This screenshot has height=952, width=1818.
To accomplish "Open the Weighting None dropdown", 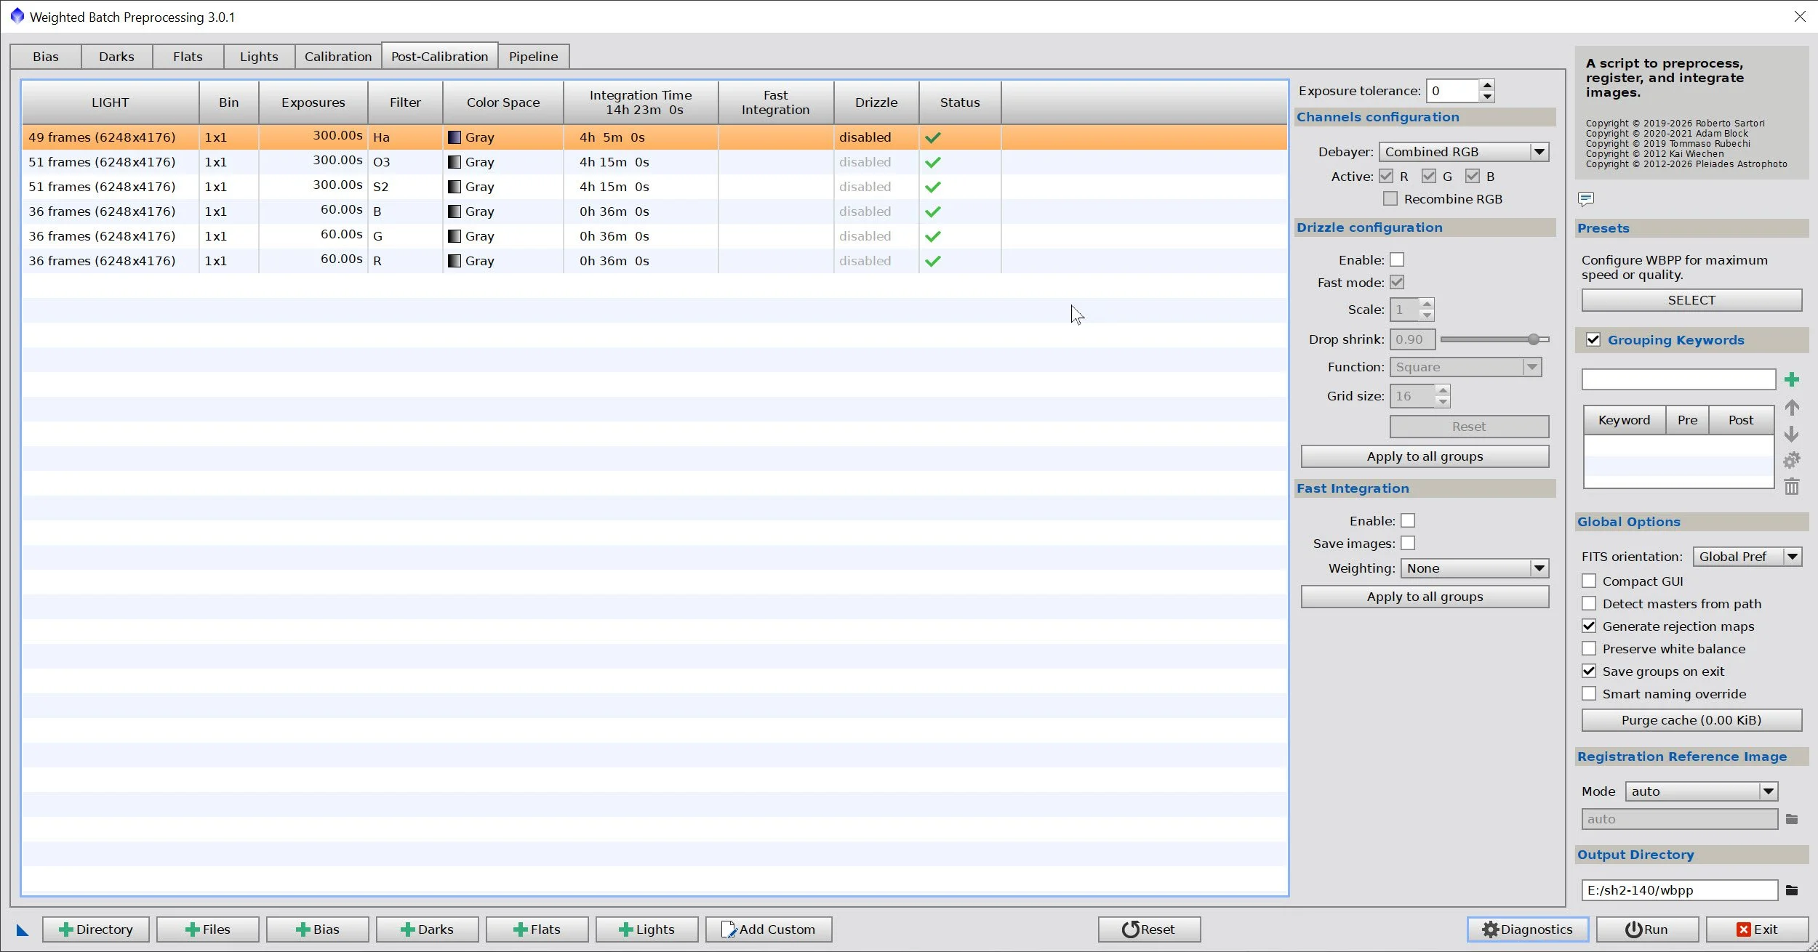I will pyautogui.click(x=1474, y=568).
